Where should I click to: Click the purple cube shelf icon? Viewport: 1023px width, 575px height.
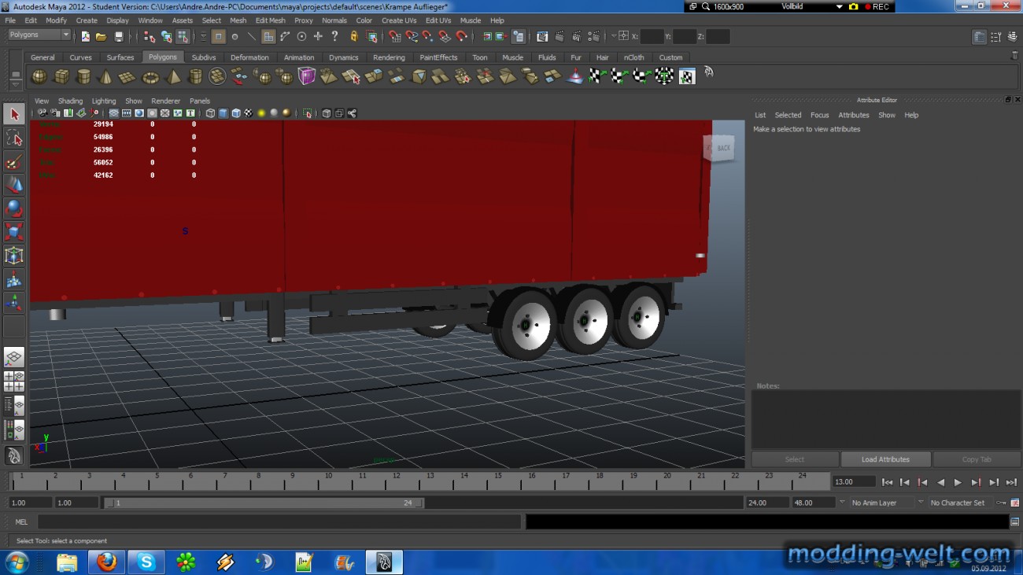(x=307, y=76)
